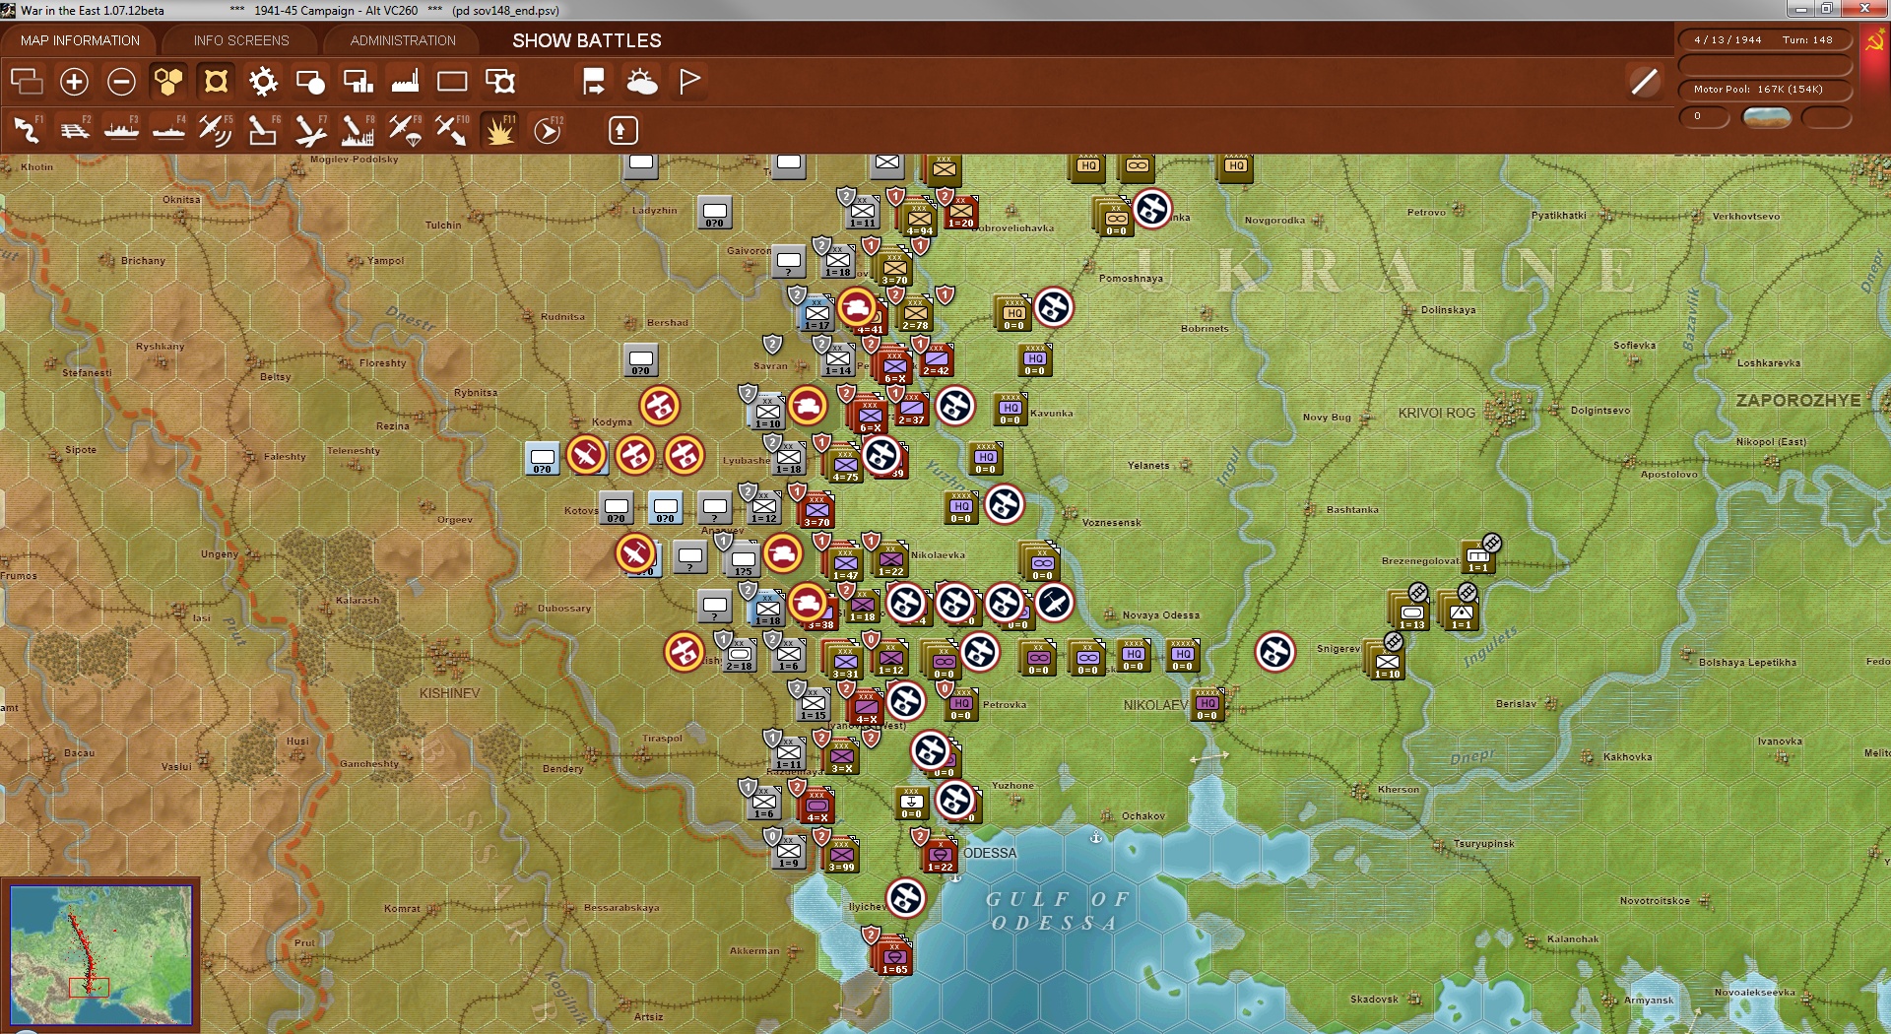Image resolution: width=1891 pixels, height=1034 pixels.
Task: Select the F5 air recon icon
Action: 215,130
